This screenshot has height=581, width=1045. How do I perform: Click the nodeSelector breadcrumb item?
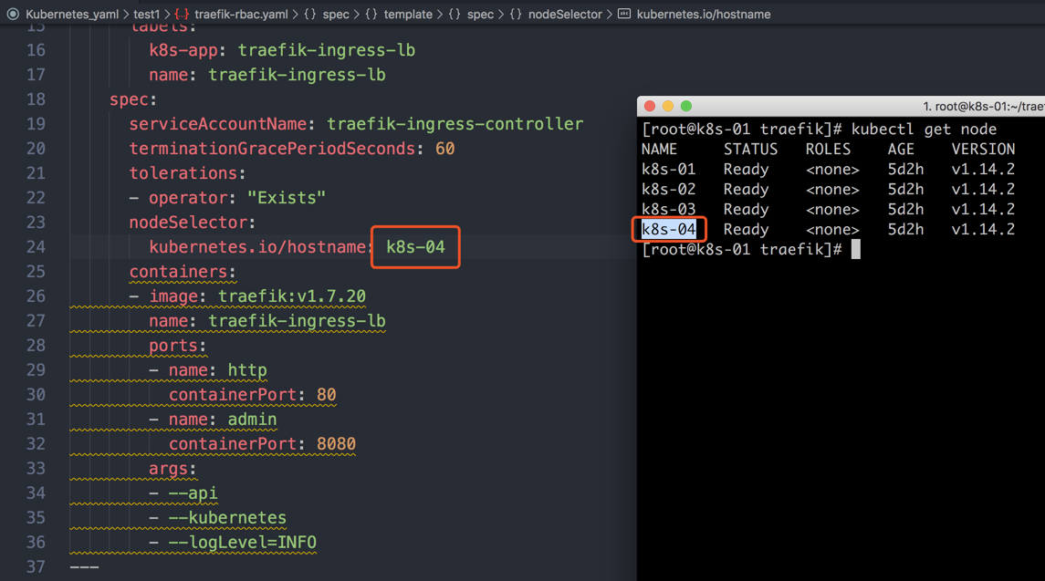click(565, 14)
